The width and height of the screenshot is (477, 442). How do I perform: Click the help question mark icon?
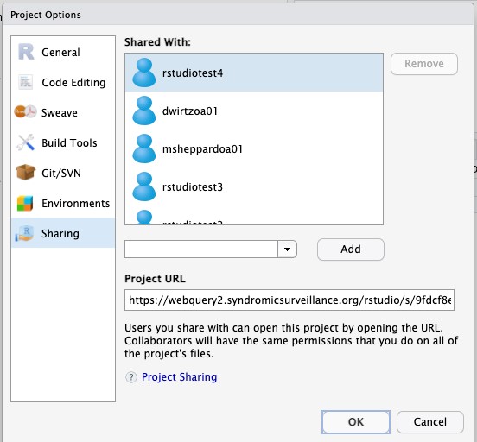pos(131,377)
